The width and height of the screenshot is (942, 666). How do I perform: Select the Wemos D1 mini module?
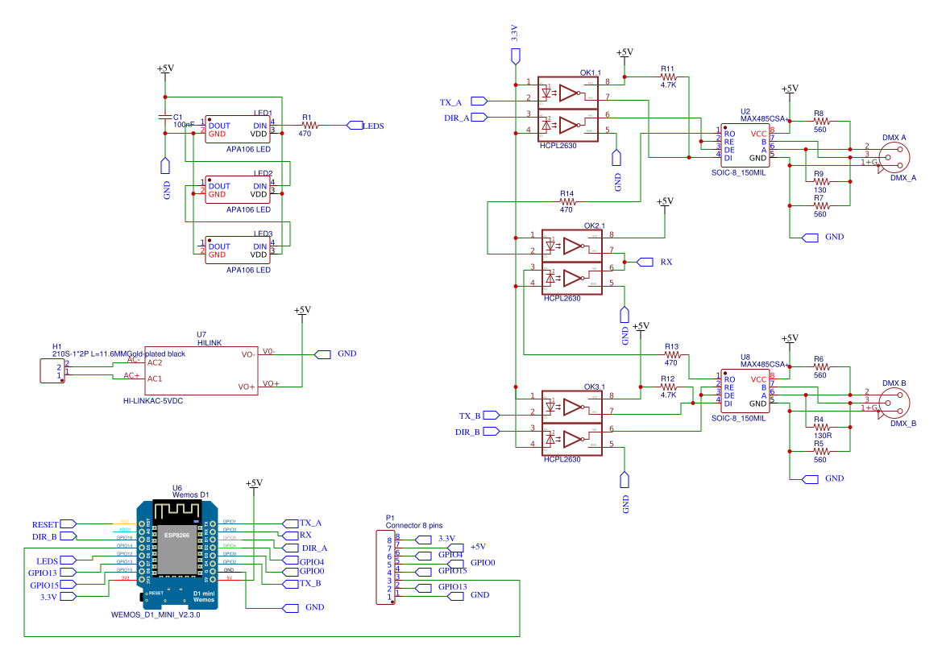click(x=177, y=554)
